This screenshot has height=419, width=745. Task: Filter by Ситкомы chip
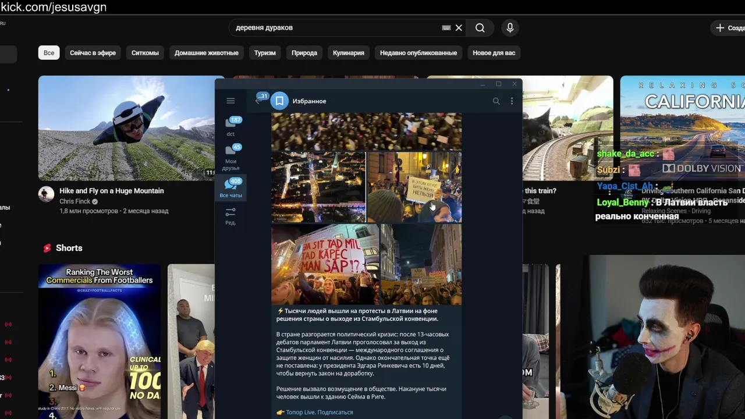(x=145, y=53)
